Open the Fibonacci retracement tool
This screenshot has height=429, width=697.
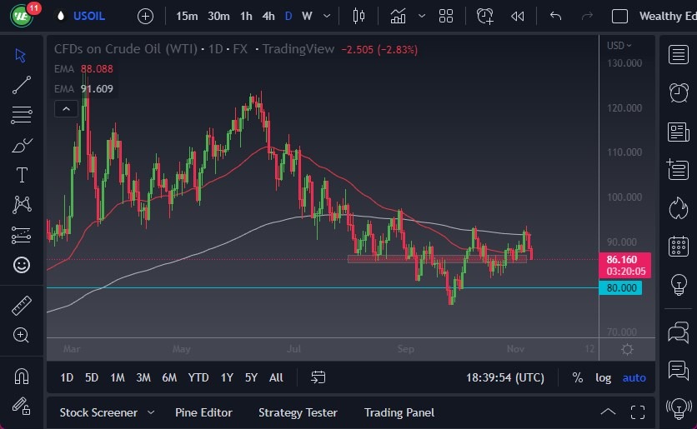click(22, 115)
